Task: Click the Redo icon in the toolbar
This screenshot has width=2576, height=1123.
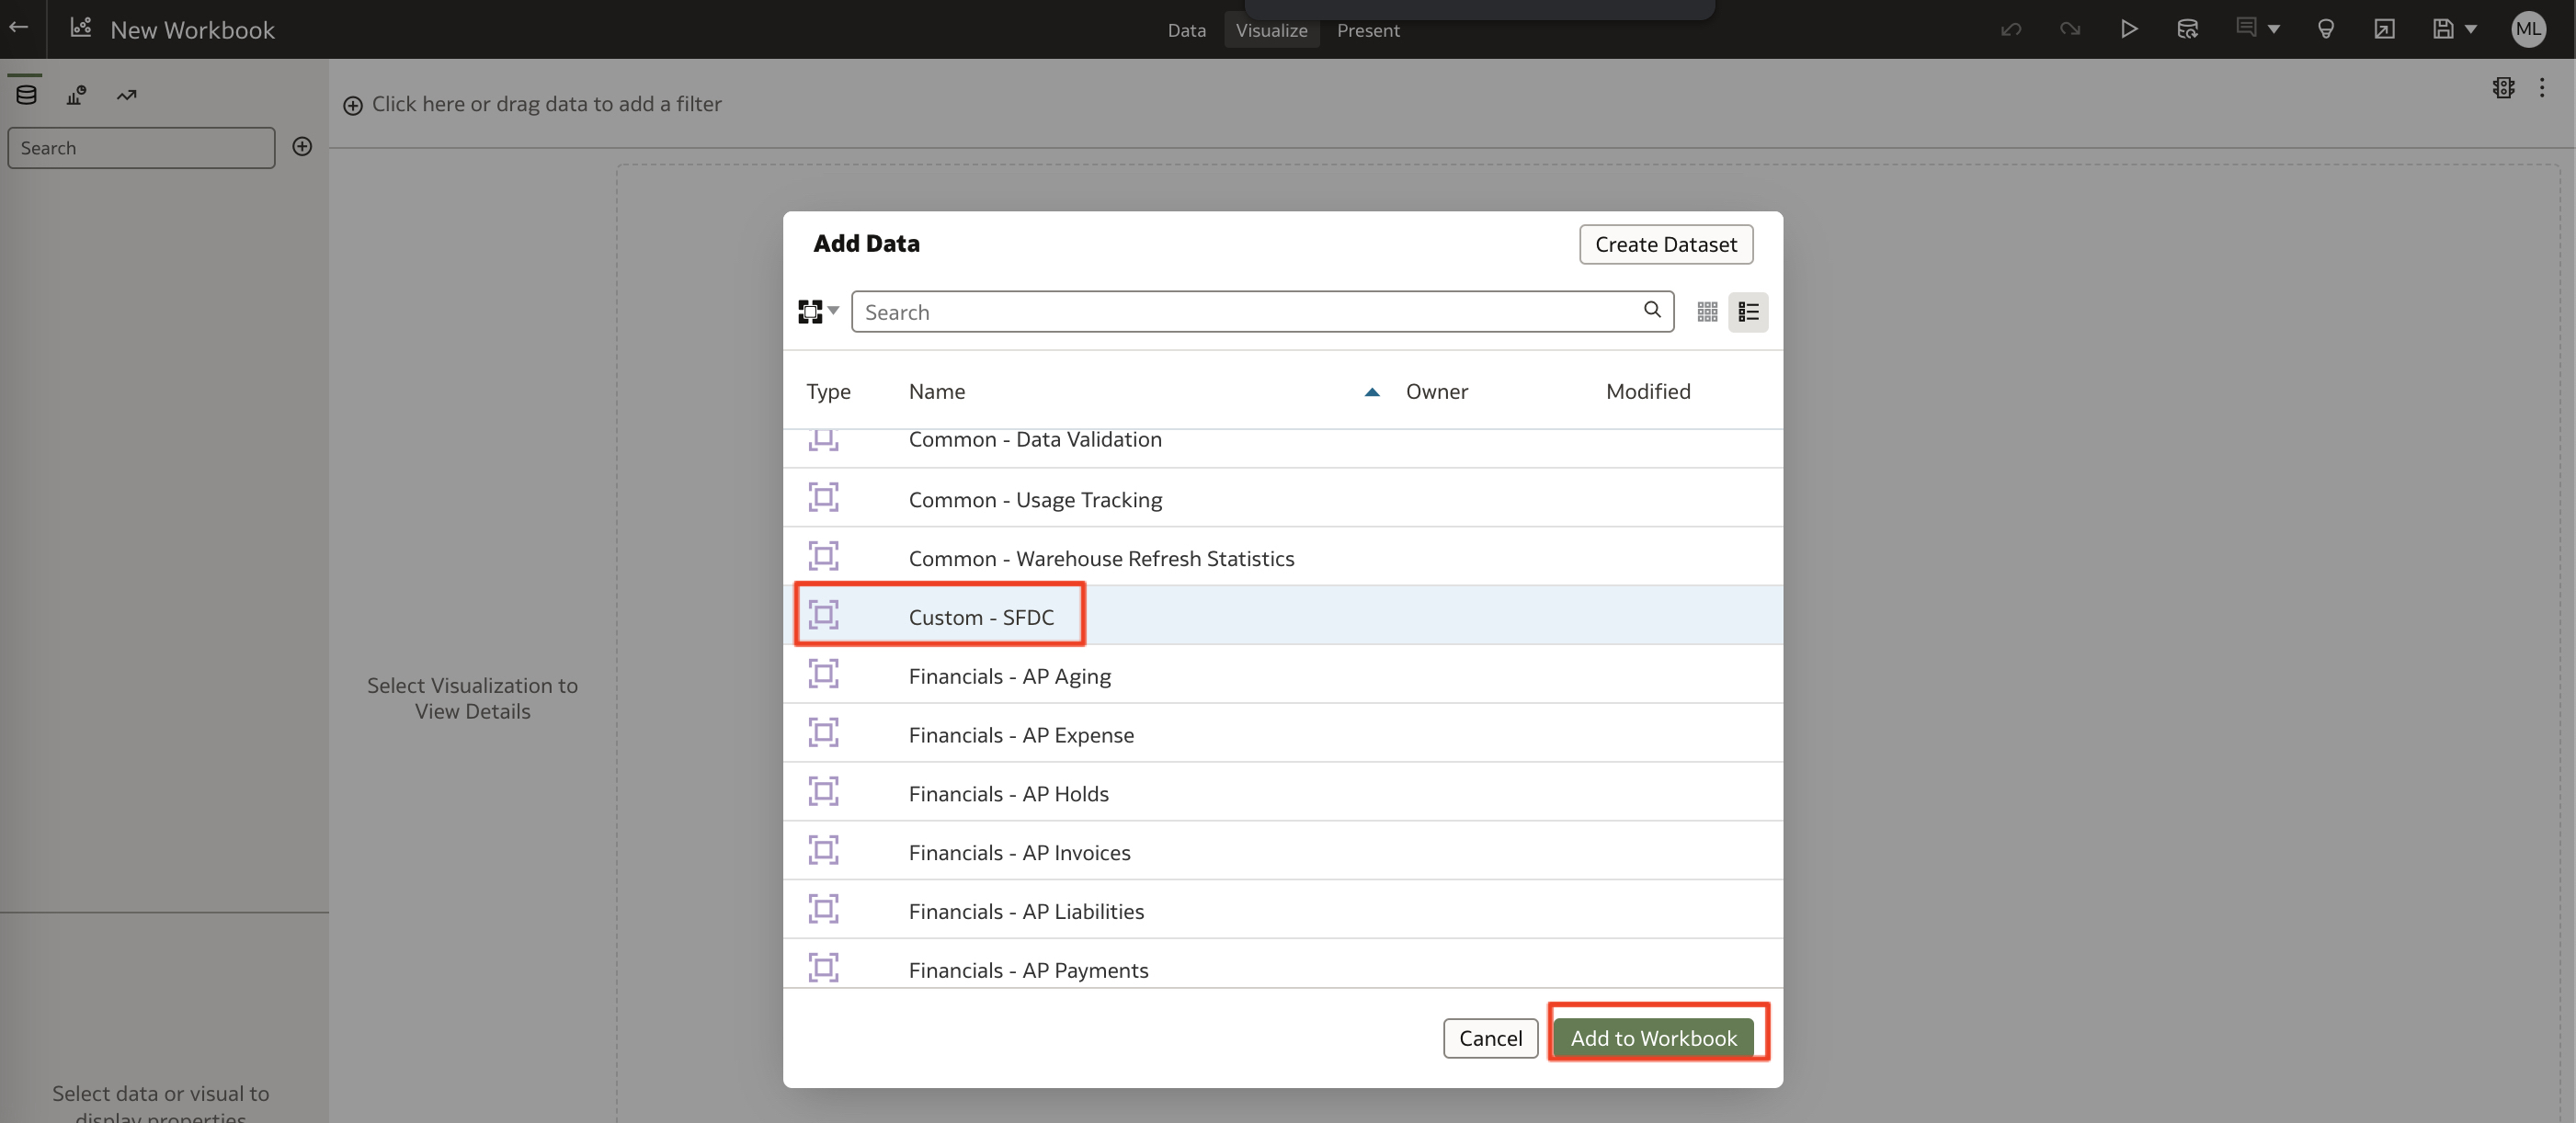Action: pos(2070,29)
